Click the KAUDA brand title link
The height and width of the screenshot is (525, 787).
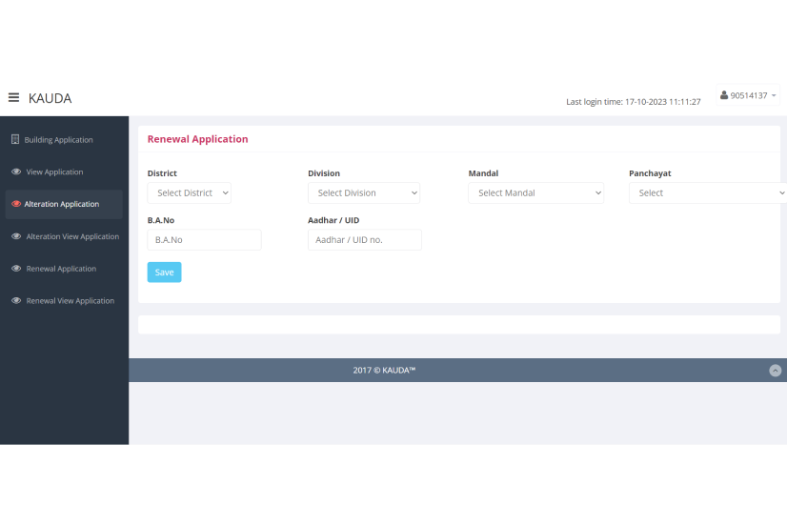tap(50, 98)
